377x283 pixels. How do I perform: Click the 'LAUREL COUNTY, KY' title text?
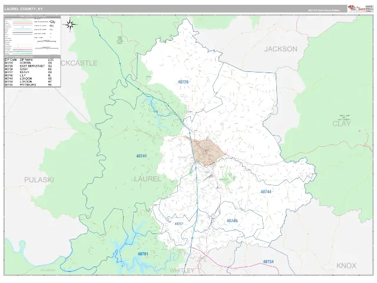[24, 9]
